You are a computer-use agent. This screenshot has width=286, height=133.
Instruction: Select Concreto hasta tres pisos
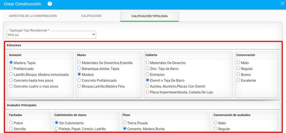(11, 80)
